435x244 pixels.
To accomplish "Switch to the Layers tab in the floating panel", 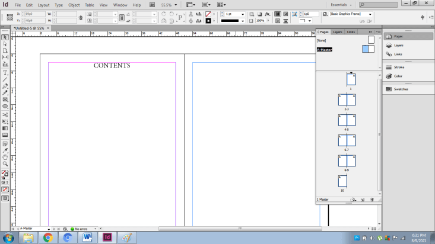I will pyautogui.click(x=337, y=32).
